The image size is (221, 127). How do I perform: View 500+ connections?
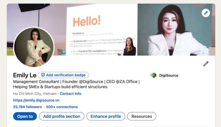point(62,107)
